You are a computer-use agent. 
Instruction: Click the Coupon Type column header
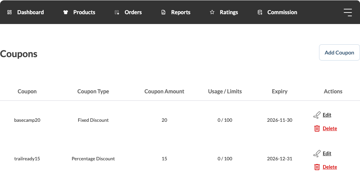tap(93, 91)
